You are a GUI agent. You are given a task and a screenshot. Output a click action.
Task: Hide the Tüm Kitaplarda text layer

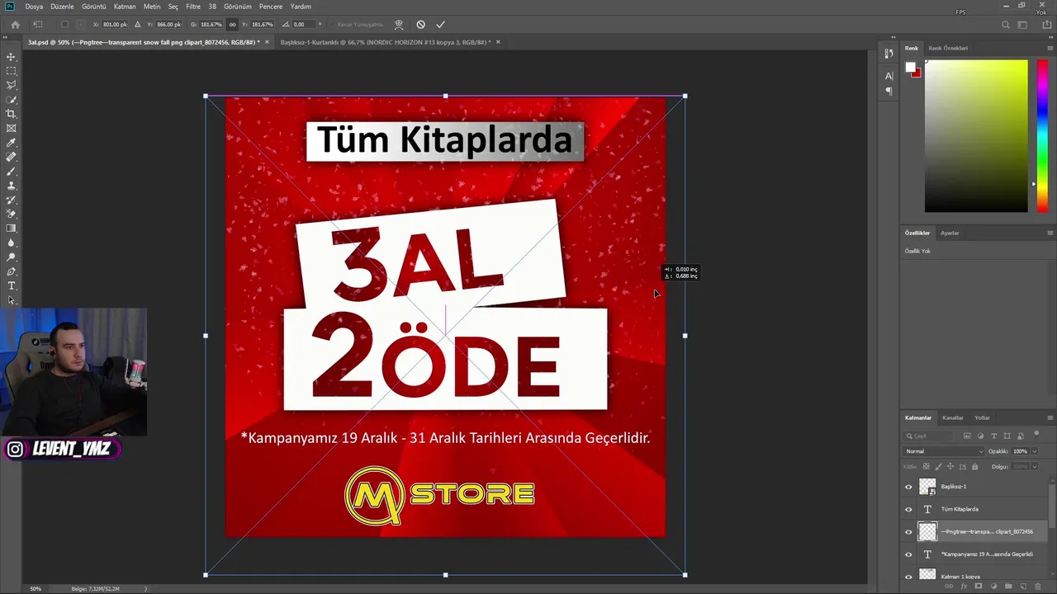coord(908,509)
